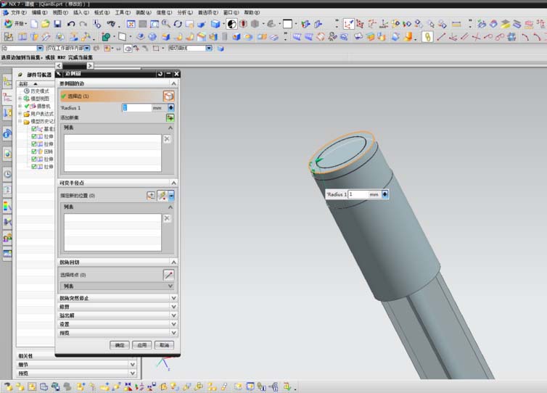Open the 编辑 menu
Image resolution: width=547 pixels, height=393 pixels.
[x=39, y=12]
